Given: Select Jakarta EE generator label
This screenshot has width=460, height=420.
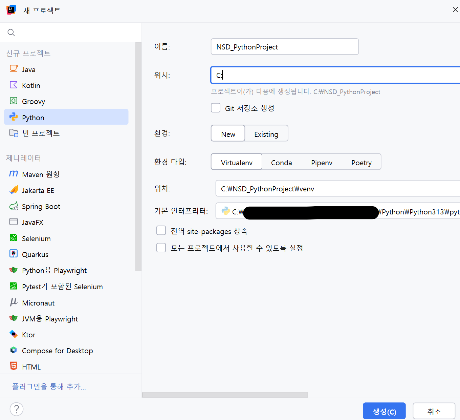Looking at the screenshot, I should tap(38, 190).
